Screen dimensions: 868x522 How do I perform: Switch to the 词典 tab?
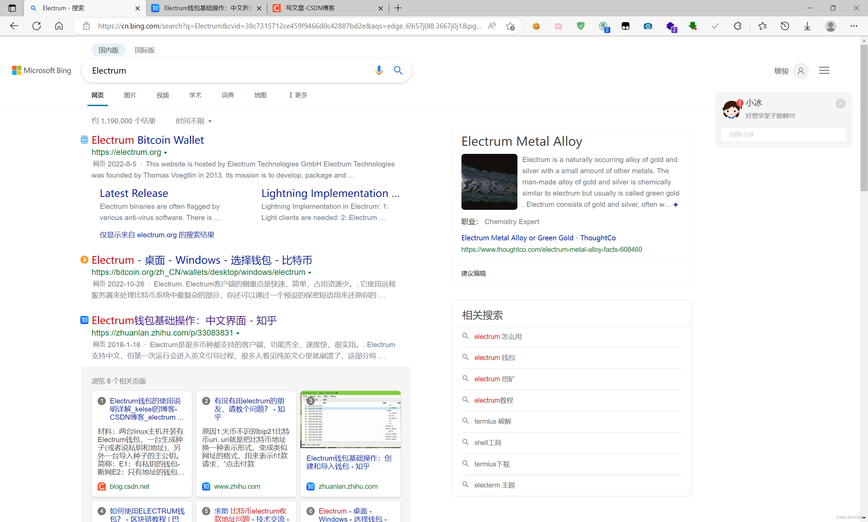click(x=228, y=95)
